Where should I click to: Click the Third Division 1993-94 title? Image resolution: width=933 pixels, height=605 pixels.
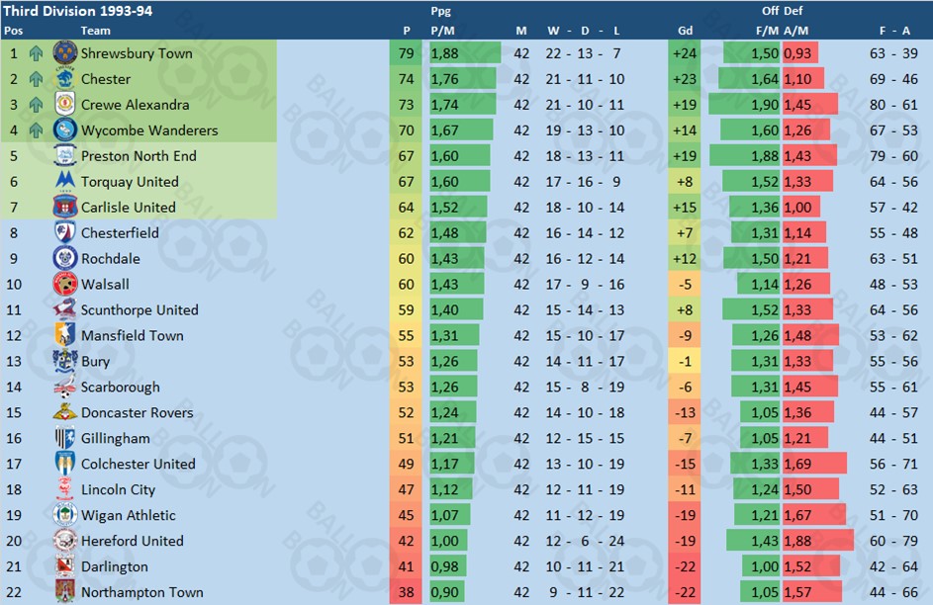(x=78, y=11)
